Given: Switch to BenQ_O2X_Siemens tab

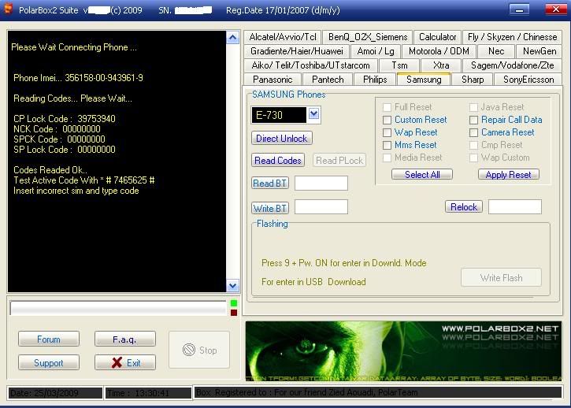Looking at the screenshot, I should point(368,37).
